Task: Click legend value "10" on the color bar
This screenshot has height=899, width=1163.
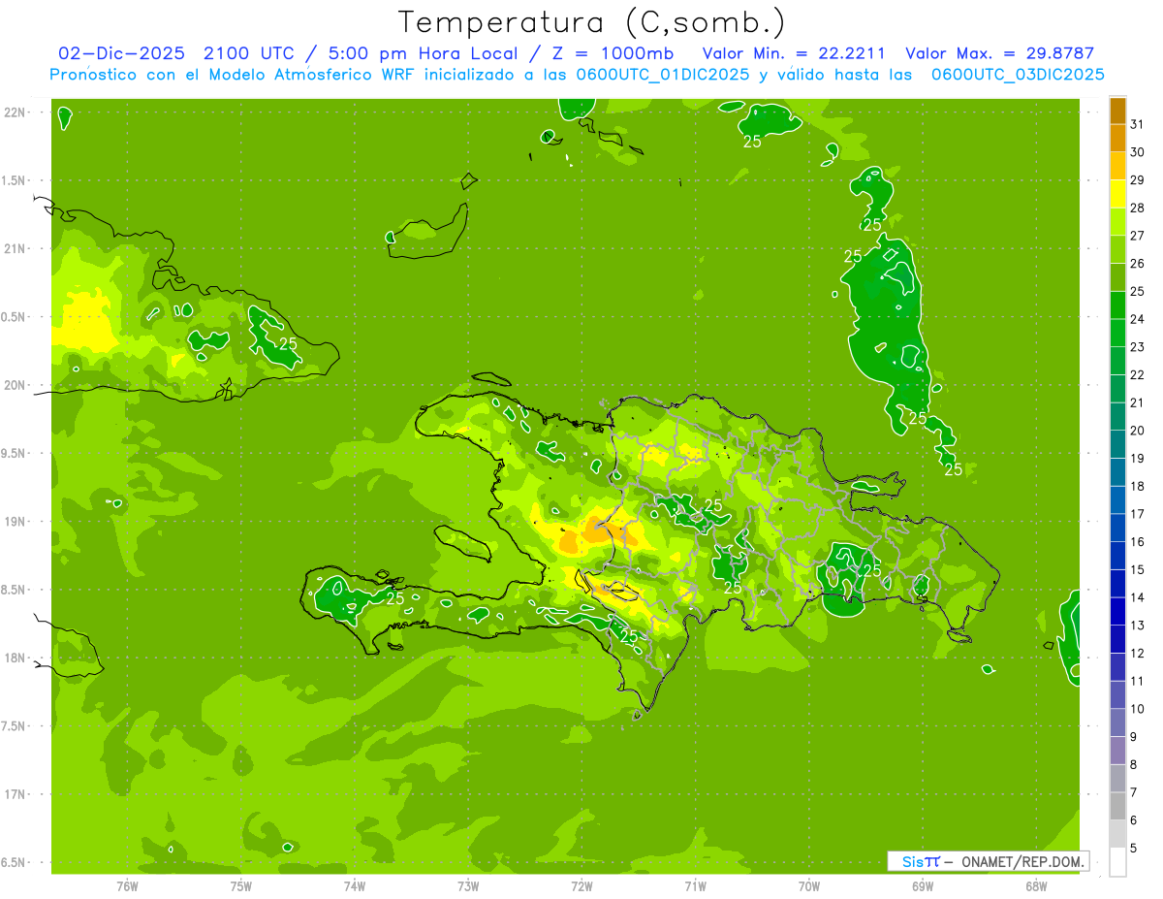Action: click(x=1137, y=709)
